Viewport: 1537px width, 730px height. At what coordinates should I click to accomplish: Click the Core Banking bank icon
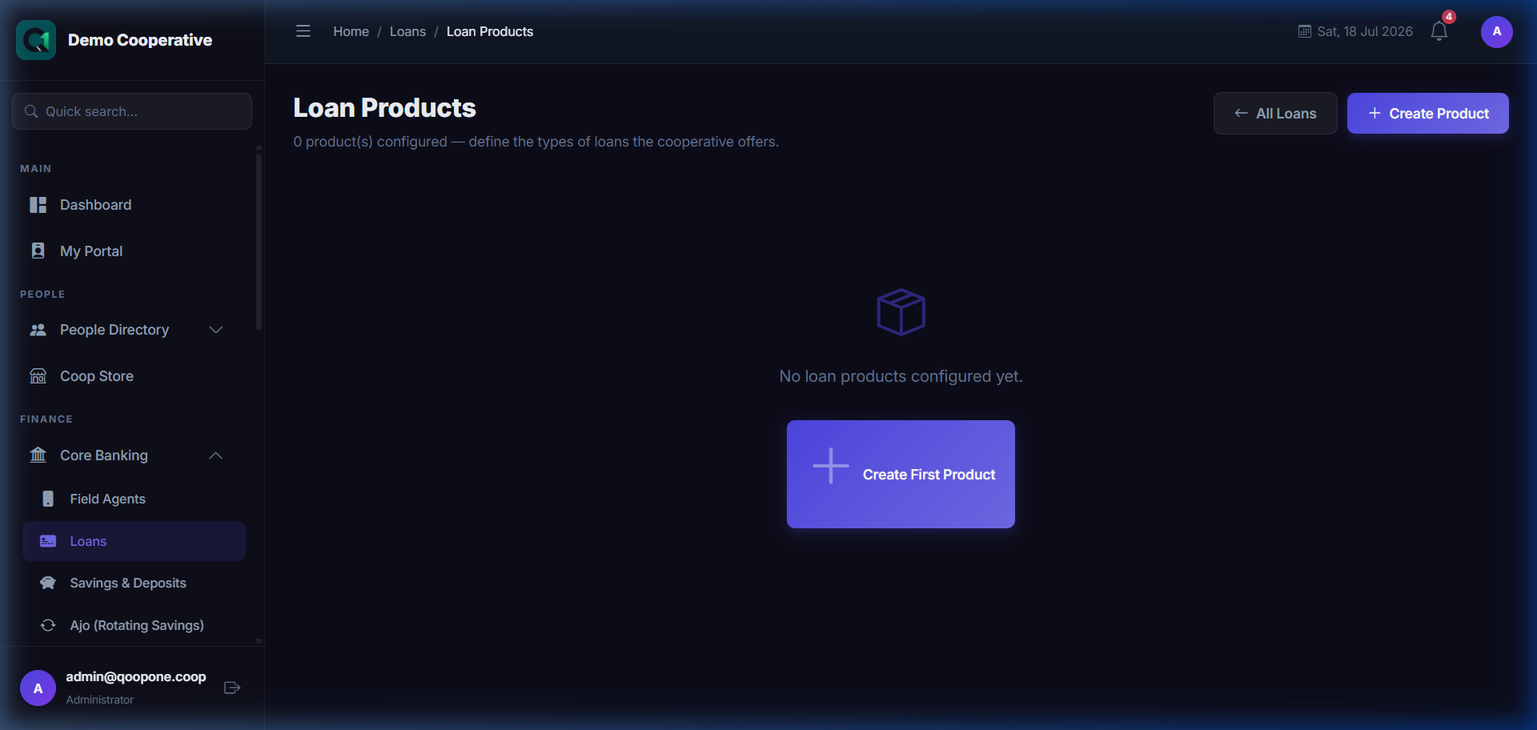pyautogui.click(x=38, y=455)
